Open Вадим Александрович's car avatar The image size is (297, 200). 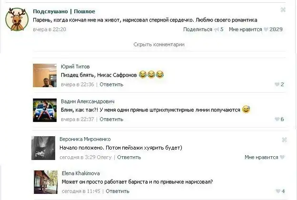(x=45, y=110)
